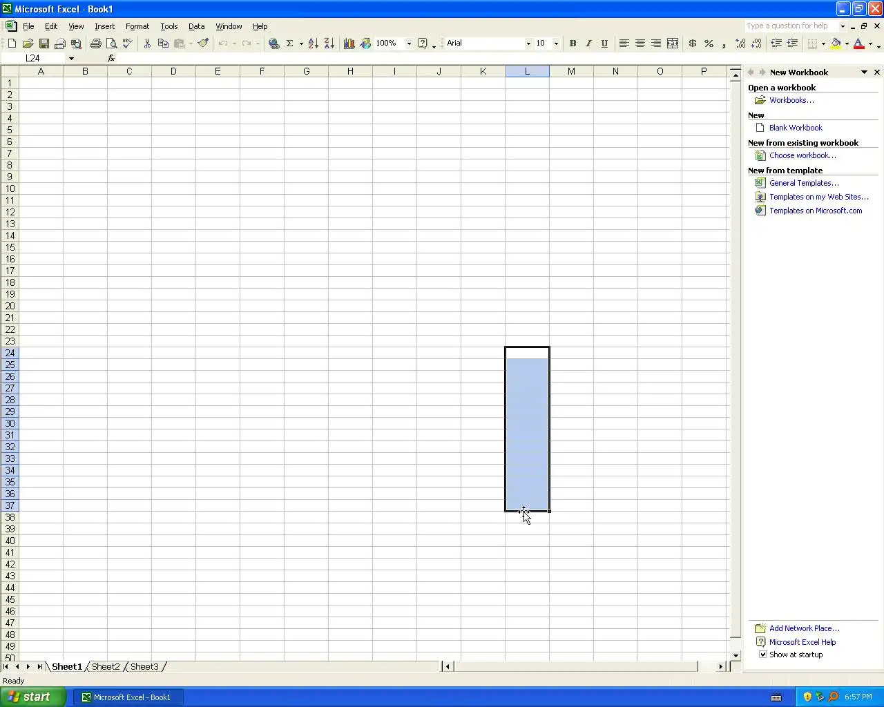884x707 pixels.
Task: Expand the Borders dropdown arrow
Action: (x=823, y=43)
